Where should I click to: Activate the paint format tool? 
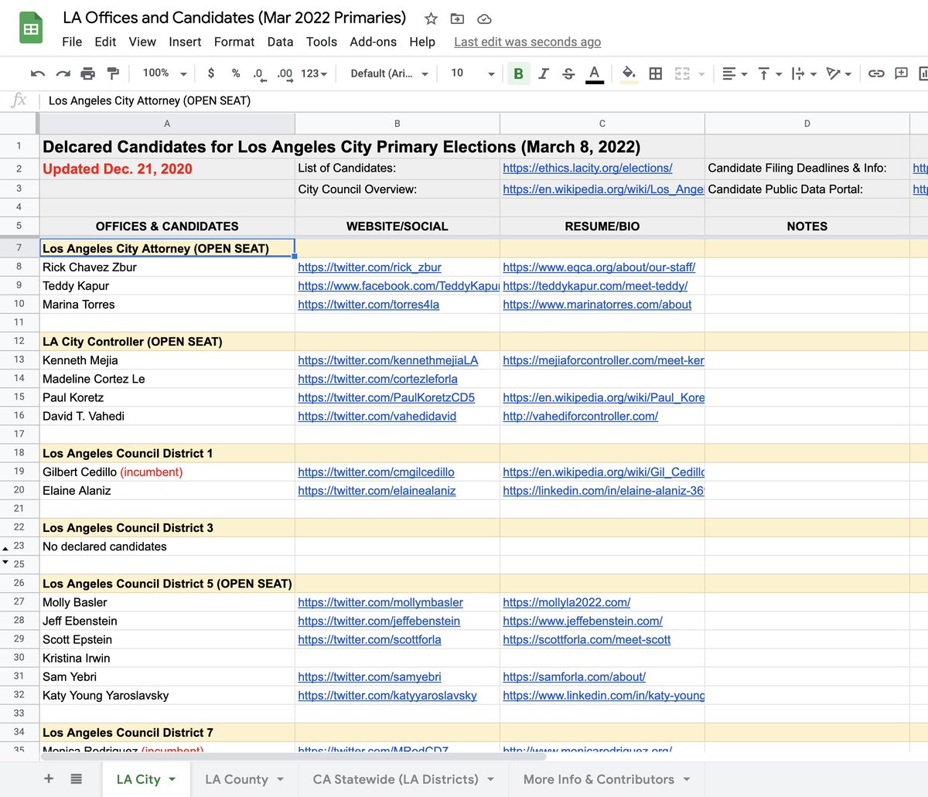coord(113,73)
